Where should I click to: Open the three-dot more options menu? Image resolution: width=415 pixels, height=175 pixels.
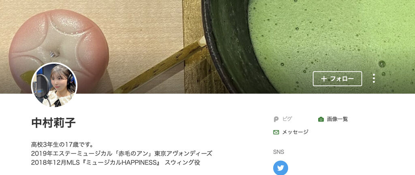pos(373,79)
